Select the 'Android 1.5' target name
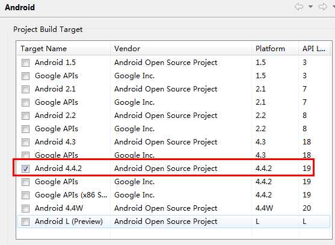The image size is (335, 245). (x=55, y=63)
